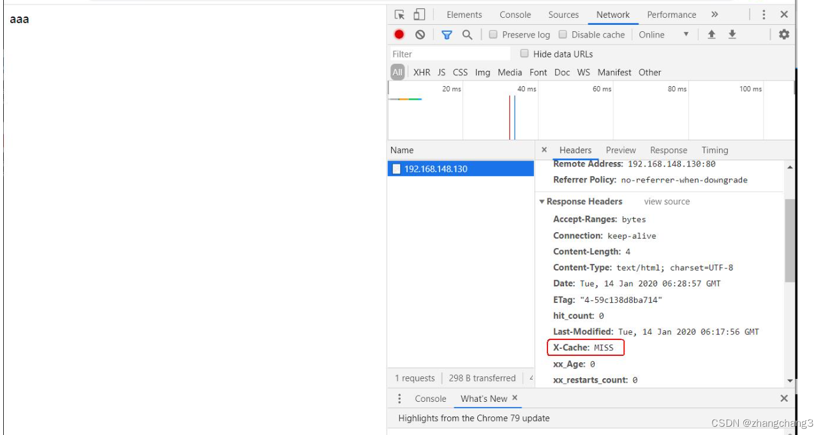Filter requests by Manifest
823x435 pixels.
pyautogui.click(x=614, y=72)
